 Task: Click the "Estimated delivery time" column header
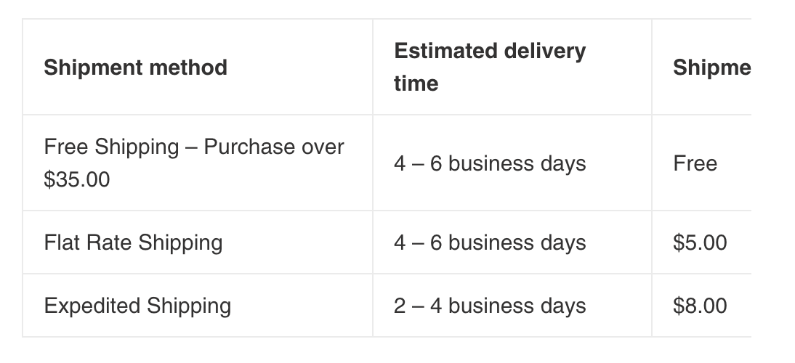pyautogui.click(x=489, y=67)
